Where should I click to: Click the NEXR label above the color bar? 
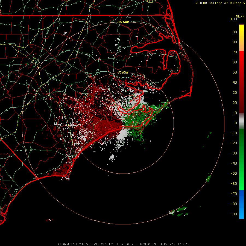[240, 16]
